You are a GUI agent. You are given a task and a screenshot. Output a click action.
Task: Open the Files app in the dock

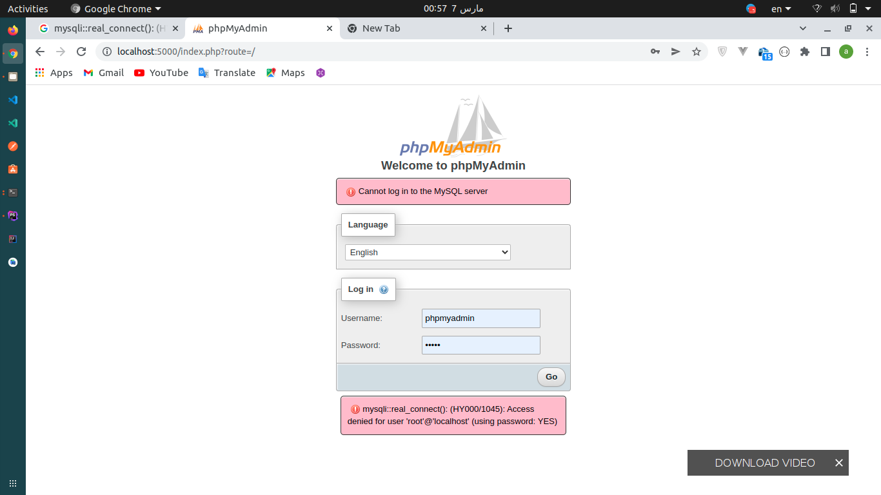click(13, 77)
